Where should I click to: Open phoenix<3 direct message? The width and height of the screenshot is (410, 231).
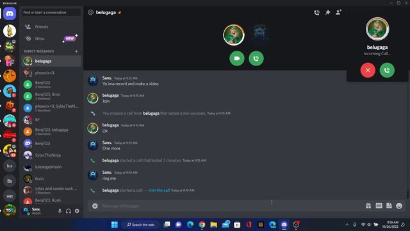(51, 73)
